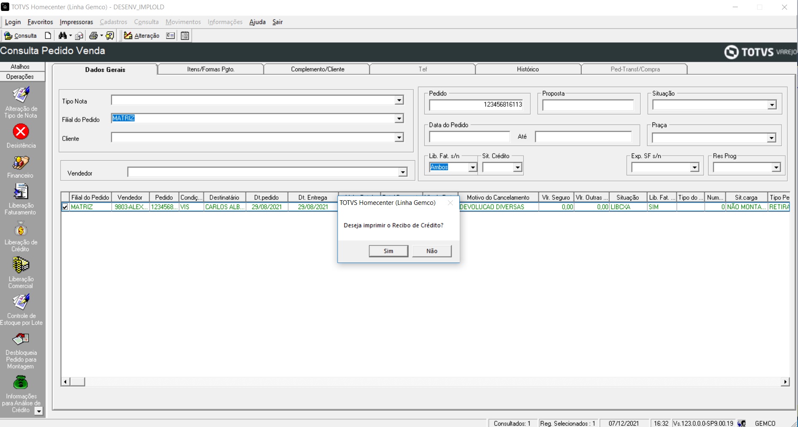The image size is (798, 427).
Task: Click the calculator toolbar icon
Action: (185, 36)
